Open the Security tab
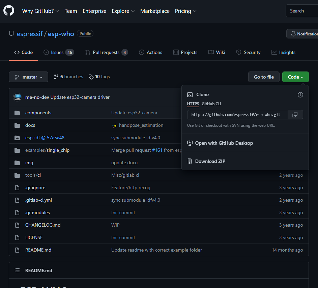Viewport: 318px width, 288px height. [248, 52]
